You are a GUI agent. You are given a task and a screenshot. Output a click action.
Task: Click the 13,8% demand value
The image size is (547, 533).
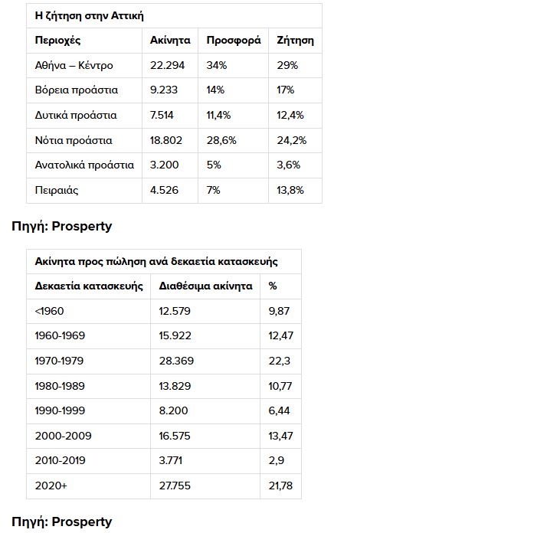click(x=290, y=190)
